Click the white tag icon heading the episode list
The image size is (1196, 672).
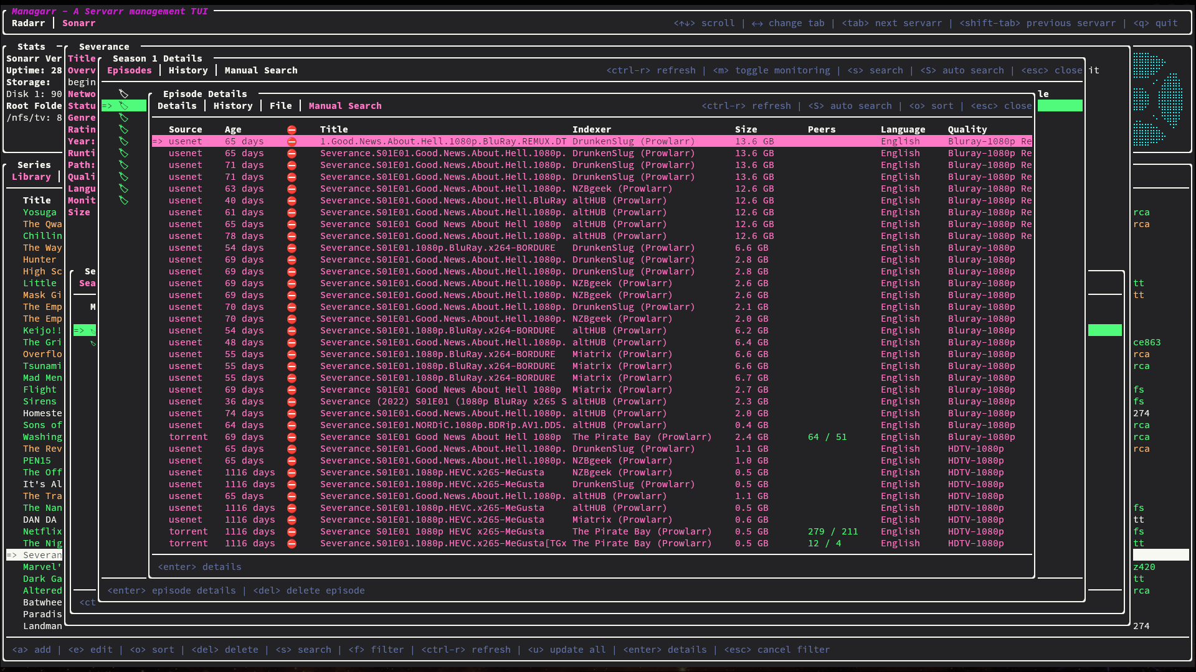coord(123,94)
